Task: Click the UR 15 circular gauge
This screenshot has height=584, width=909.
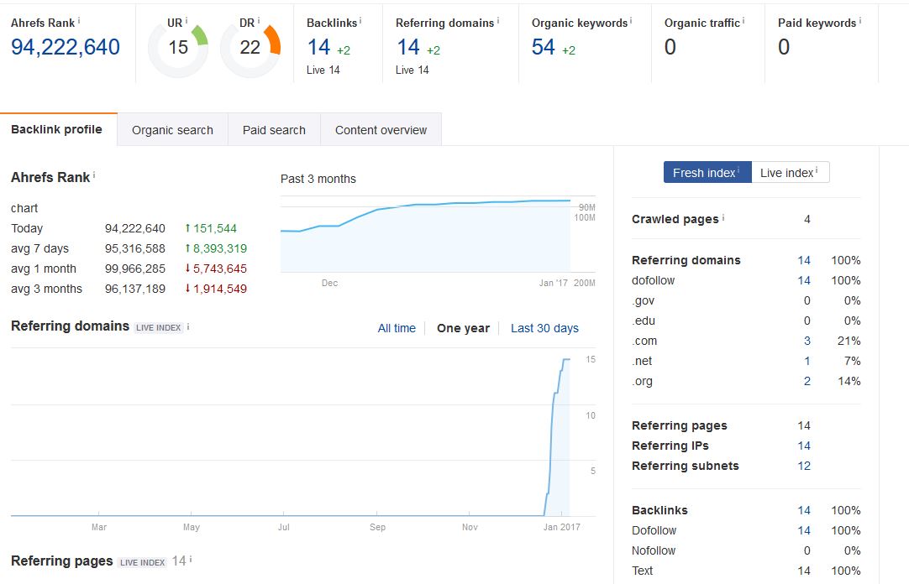Action: tap(178, 48)
